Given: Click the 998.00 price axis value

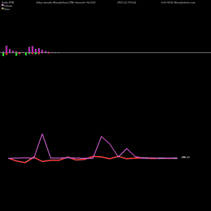Looking at the screenshot, I should [186, 157].
